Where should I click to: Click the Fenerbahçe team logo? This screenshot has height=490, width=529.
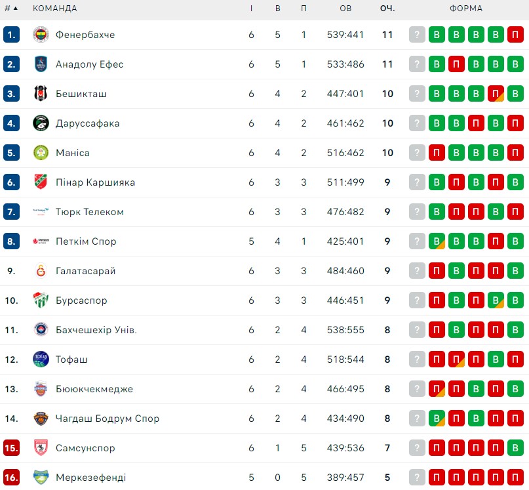pyautogui.click(x=41, y=35)
